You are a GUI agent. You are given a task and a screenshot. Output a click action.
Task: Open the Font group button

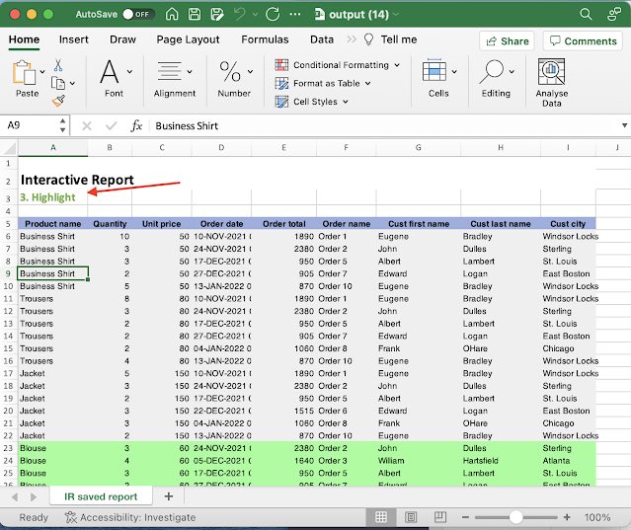coord(115,79)
